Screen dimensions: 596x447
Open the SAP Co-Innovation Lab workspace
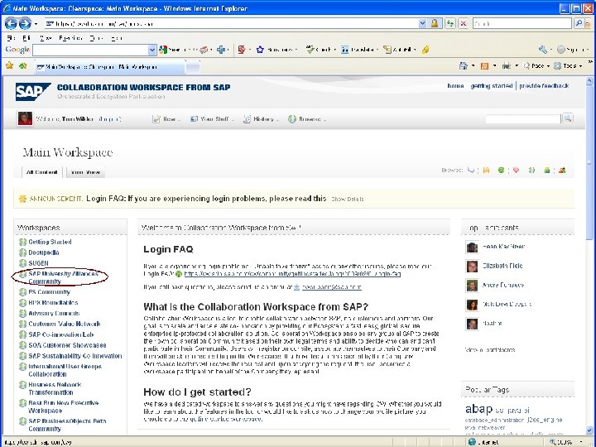pos(60,334)
